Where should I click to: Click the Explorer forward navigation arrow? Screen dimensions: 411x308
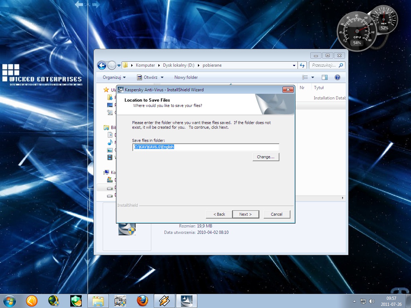tap(112, 65)
